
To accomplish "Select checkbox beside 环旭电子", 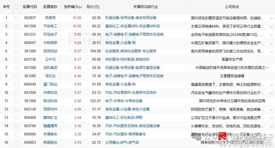I will tap(17, 35).
